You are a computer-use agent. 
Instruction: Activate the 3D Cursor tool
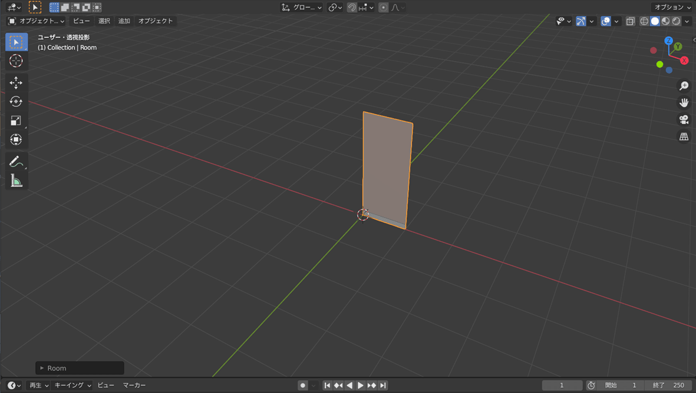[17, 61]
